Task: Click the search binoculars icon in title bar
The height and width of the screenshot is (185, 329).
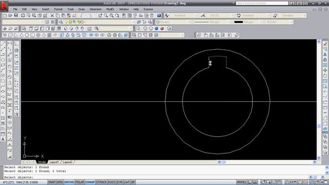Action: 291,3
